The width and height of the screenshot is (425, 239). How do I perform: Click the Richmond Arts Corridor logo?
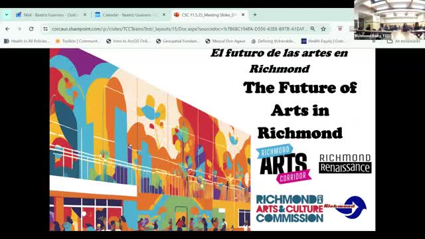(x=284, y=164)
